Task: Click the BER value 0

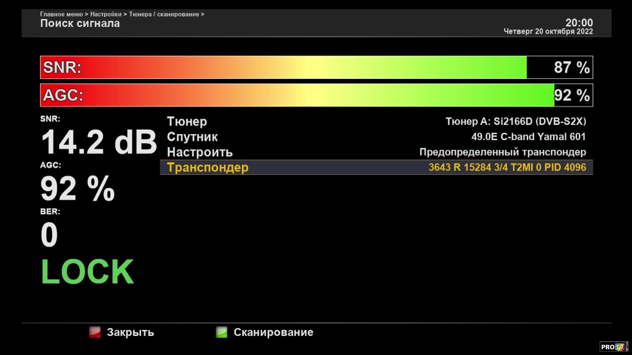Action: pyautogui.click(x=49, y=235)
